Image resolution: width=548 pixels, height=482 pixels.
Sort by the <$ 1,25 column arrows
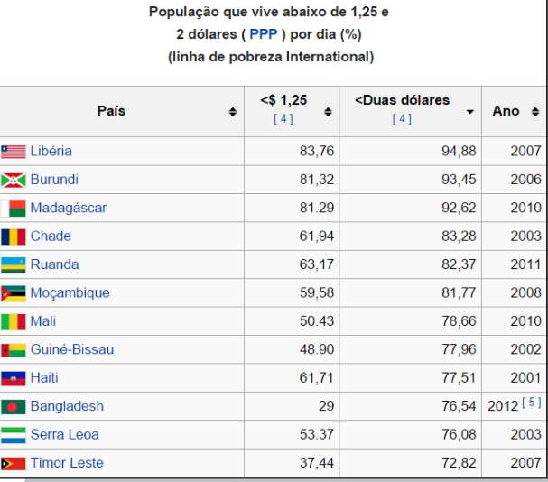[x=328, y=112]
